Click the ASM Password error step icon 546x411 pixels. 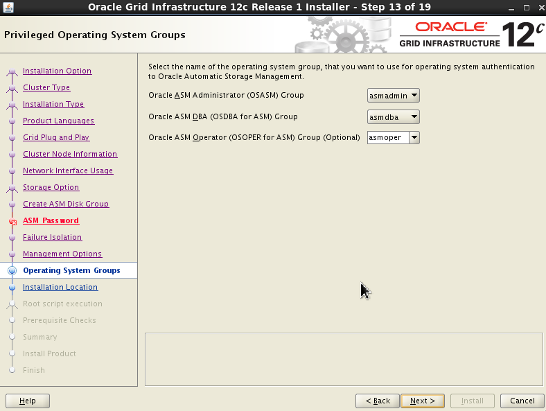pyautogui.click(x=13, y=222)
